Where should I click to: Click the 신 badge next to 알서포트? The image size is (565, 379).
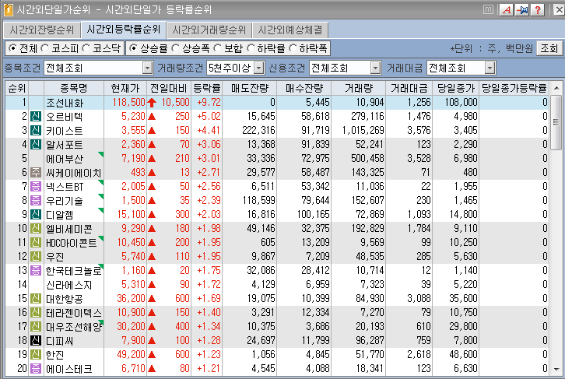click(x=35, y=145)
